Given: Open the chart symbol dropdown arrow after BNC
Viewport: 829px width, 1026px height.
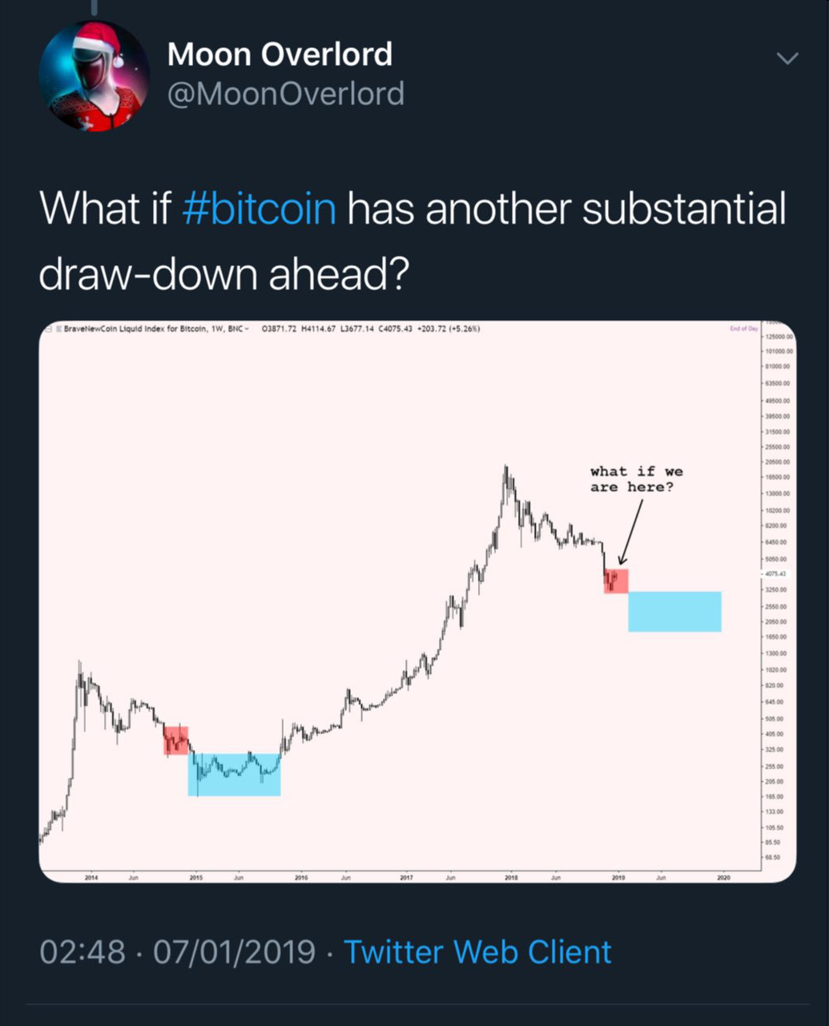Looking at the screenshot, I should [247, 329].
